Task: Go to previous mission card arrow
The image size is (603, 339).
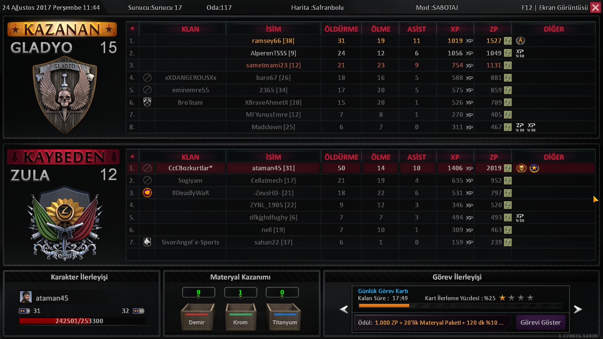Action: (x=344, y=309)
